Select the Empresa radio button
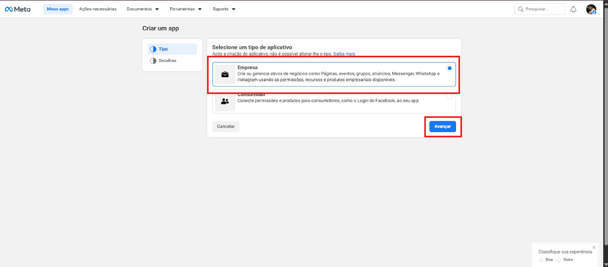Image resolution: width=608 pixels, height=267 pixels. coord(450,68)
